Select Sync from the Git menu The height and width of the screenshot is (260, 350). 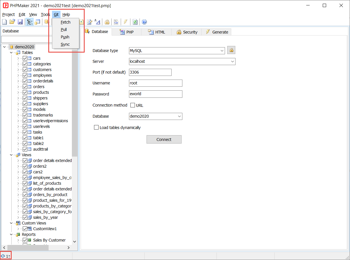[66, 44]
